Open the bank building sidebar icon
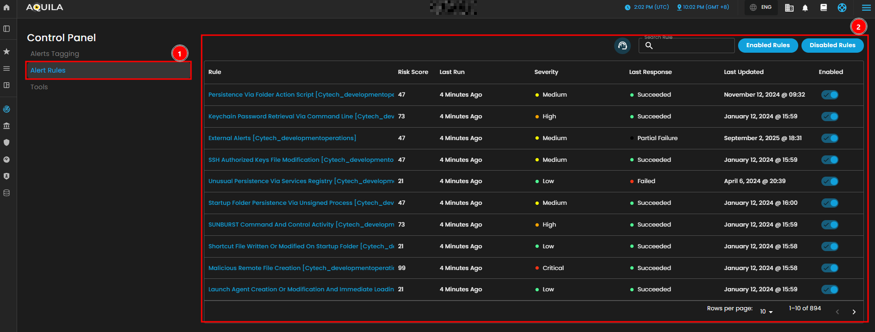875x332 pixels. [6, 126]
